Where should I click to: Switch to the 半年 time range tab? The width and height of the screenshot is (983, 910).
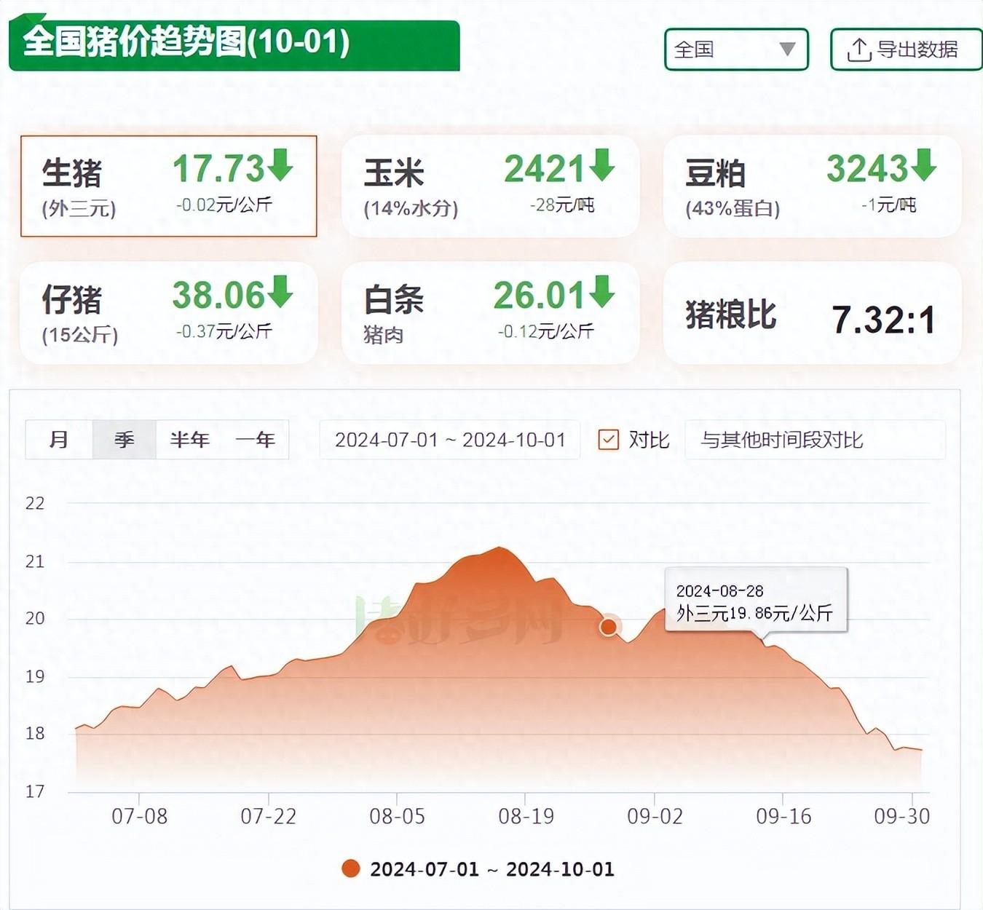coord(189,440)
